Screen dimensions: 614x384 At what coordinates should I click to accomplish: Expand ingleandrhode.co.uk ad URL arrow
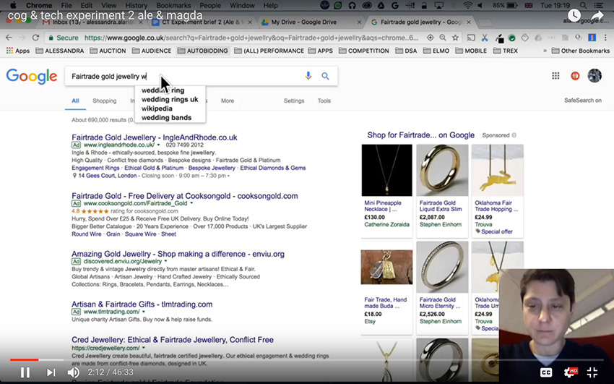[159, 145]
